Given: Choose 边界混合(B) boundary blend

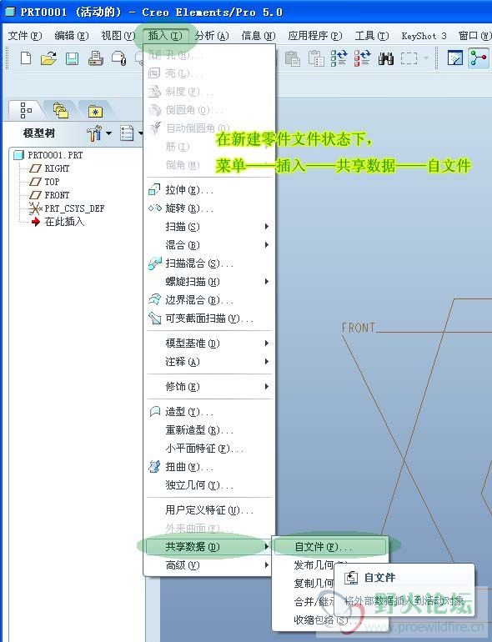Looking at the screenshot, I should (209, 300).
